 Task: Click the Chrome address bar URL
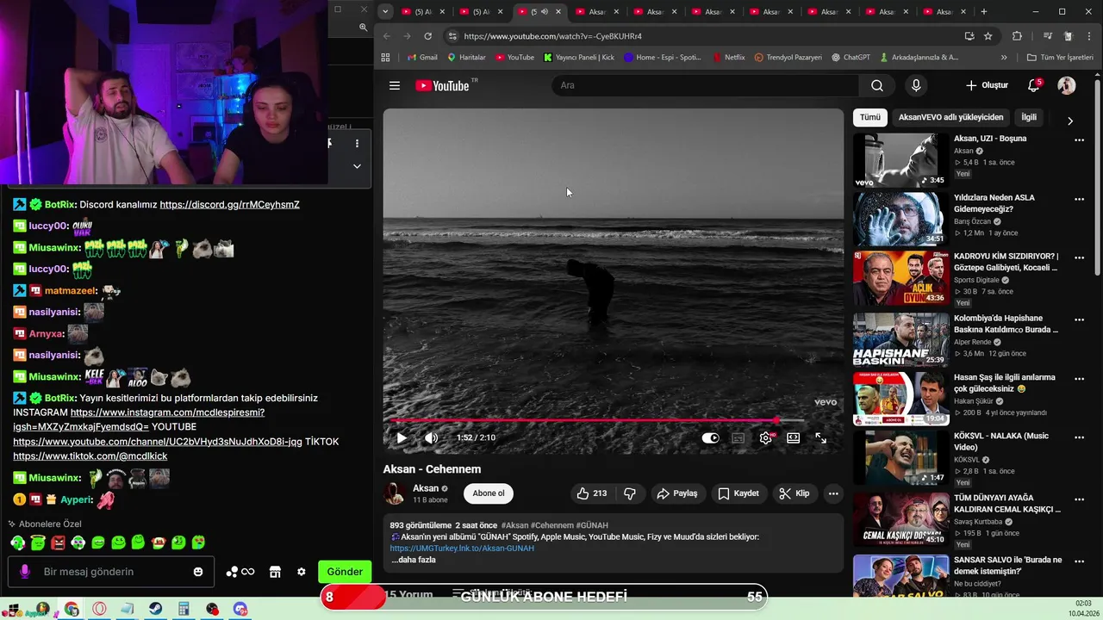click(552, 36)
